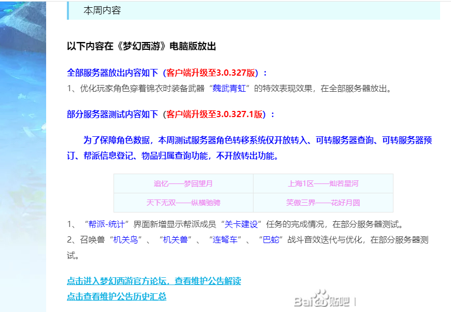Select the server cell 笑傲三界——花好月圆

(x=323, y=203)
